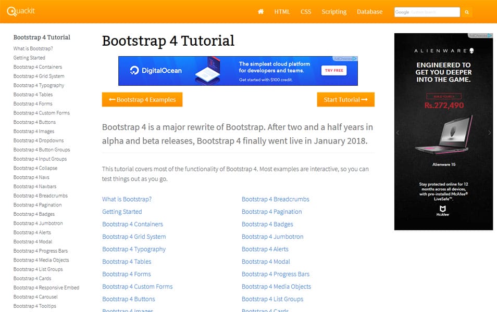Open Bootstrap 4 Breadcrumbs in sidebar

tap(40, 195)
